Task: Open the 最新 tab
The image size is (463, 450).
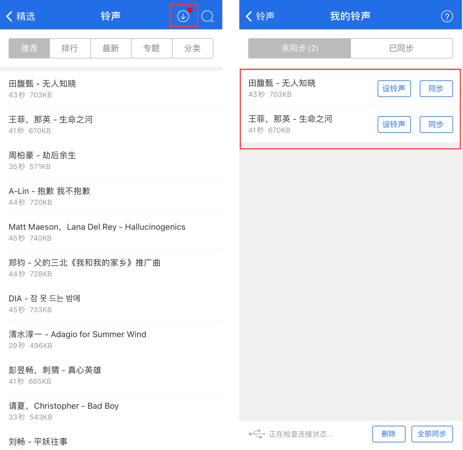Action: coord(111,48)
